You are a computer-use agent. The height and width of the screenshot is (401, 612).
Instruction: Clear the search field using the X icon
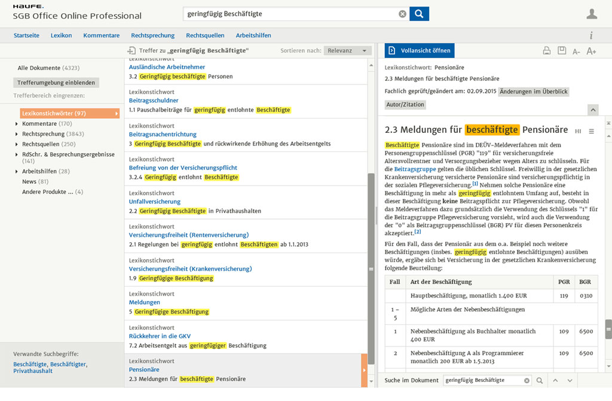pos(402,13)
